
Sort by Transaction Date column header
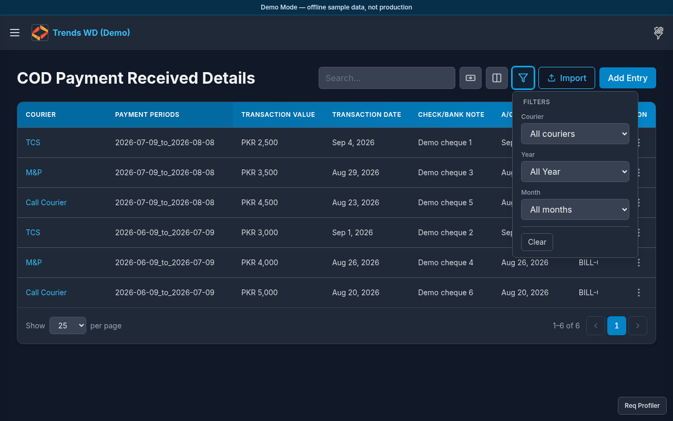[366, 115]
